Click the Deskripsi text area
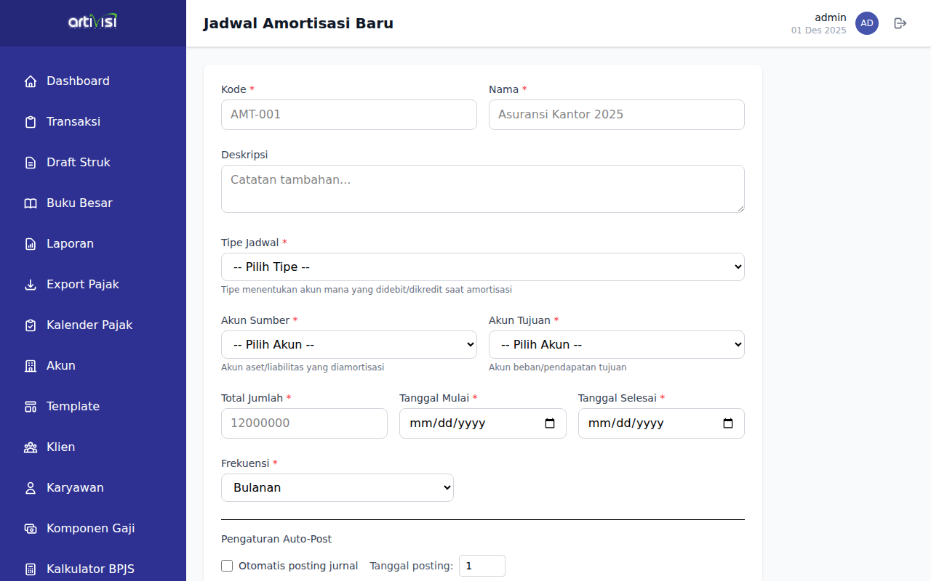Screen dimensions: 931x581 click(482, 189)
